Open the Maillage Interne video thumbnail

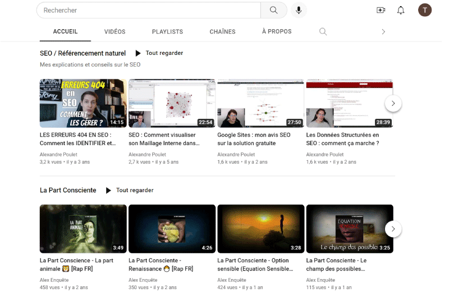pyautogui.click(x=172, y=103)
